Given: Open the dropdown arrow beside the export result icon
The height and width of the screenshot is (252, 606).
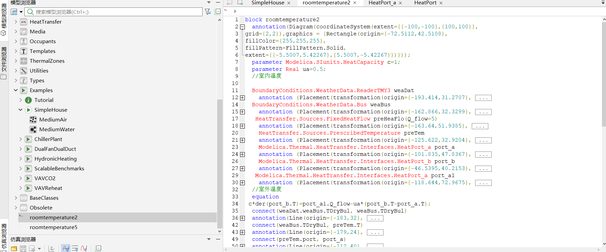Looking at the screenshot, I should pyautogui.click(x=40, y=249).
